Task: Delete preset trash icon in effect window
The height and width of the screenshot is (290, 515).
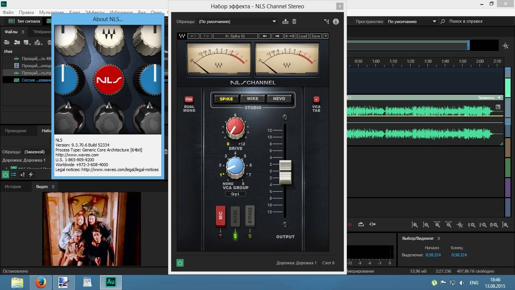Action: pos(294,22)
